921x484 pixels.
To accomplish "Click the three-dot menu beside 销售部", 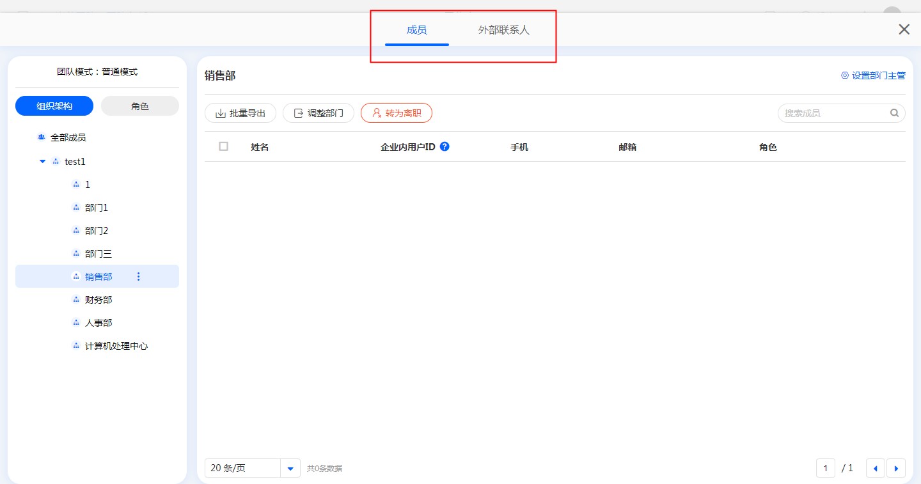I will 139,277.
